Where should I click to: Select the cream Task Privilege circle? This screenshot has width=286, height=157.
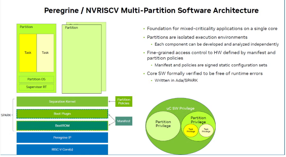pyautogui.click(x=206, y=130)
